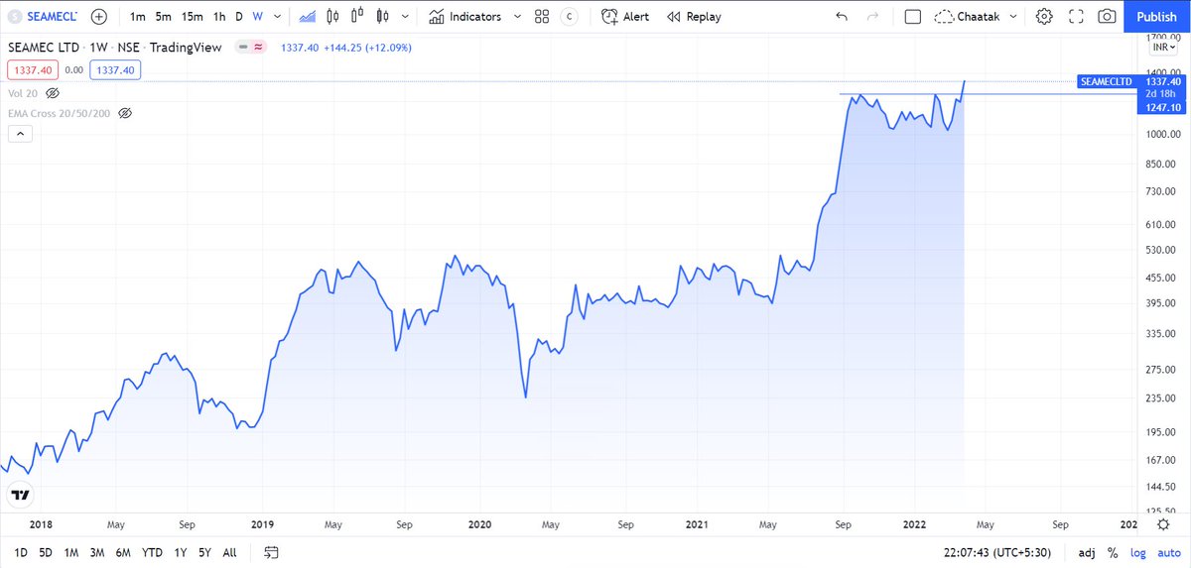
Task: Select the W weekly timeframe
Action: [x=257, y=17]
